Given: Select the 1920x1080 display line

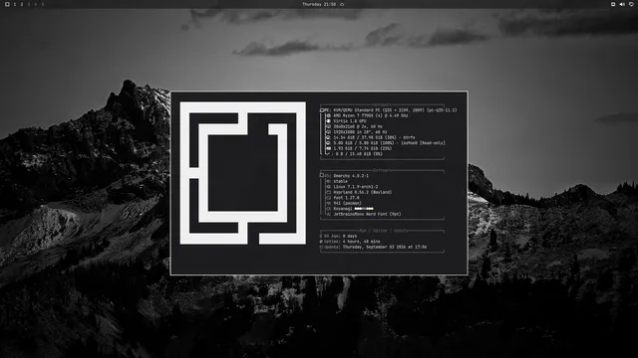Looking at the screenshot, I should pos(360,132).
